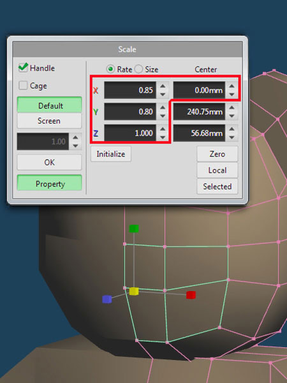Image resolution: width=287 pixels, height=383 pixels.
Task: Increase X rate with up arrow
Action: (x=163, y=86)
